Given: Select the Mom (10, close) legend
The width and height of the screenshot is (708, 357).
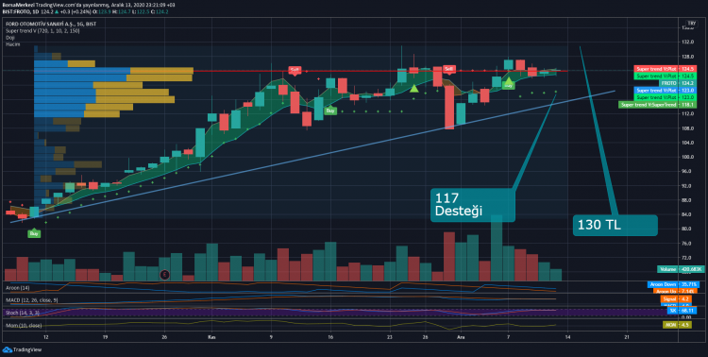Looking at the screenshot, I should click(24, 326).
